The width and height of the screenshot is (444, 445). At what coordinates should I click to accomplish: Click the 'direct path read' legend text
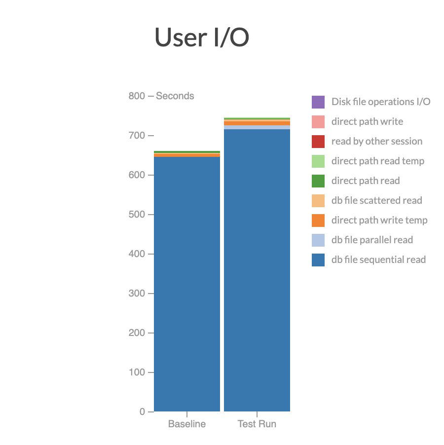[366, 181]
